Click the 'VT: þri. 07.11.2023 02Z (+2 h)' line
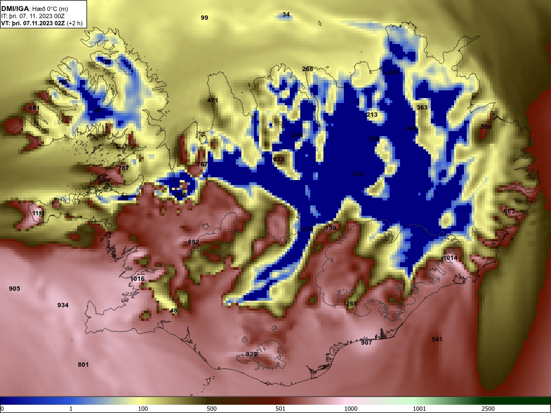 pyautogui.click(x=42, y=23)
